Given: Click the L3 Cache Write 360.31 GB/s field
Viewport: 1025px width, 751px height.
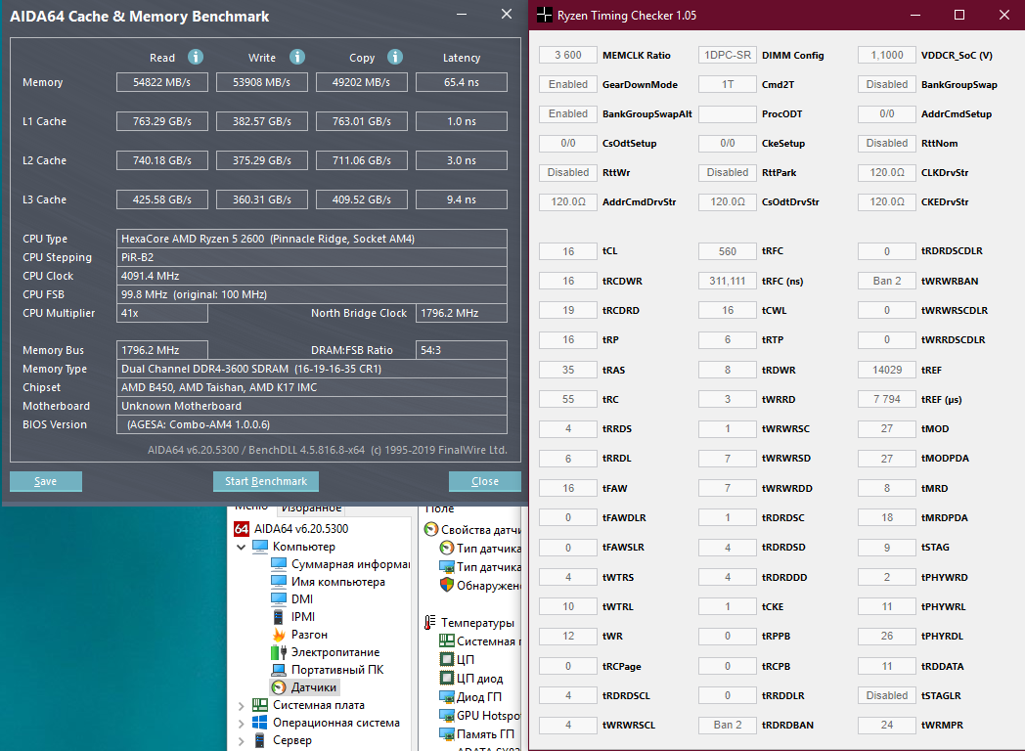Looking at the screenshot, I should click(262, 199).
